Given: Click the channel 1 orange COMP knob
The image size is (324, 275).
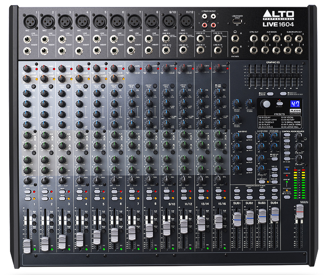Looking at the screenshot, I should tap(26, 78).
